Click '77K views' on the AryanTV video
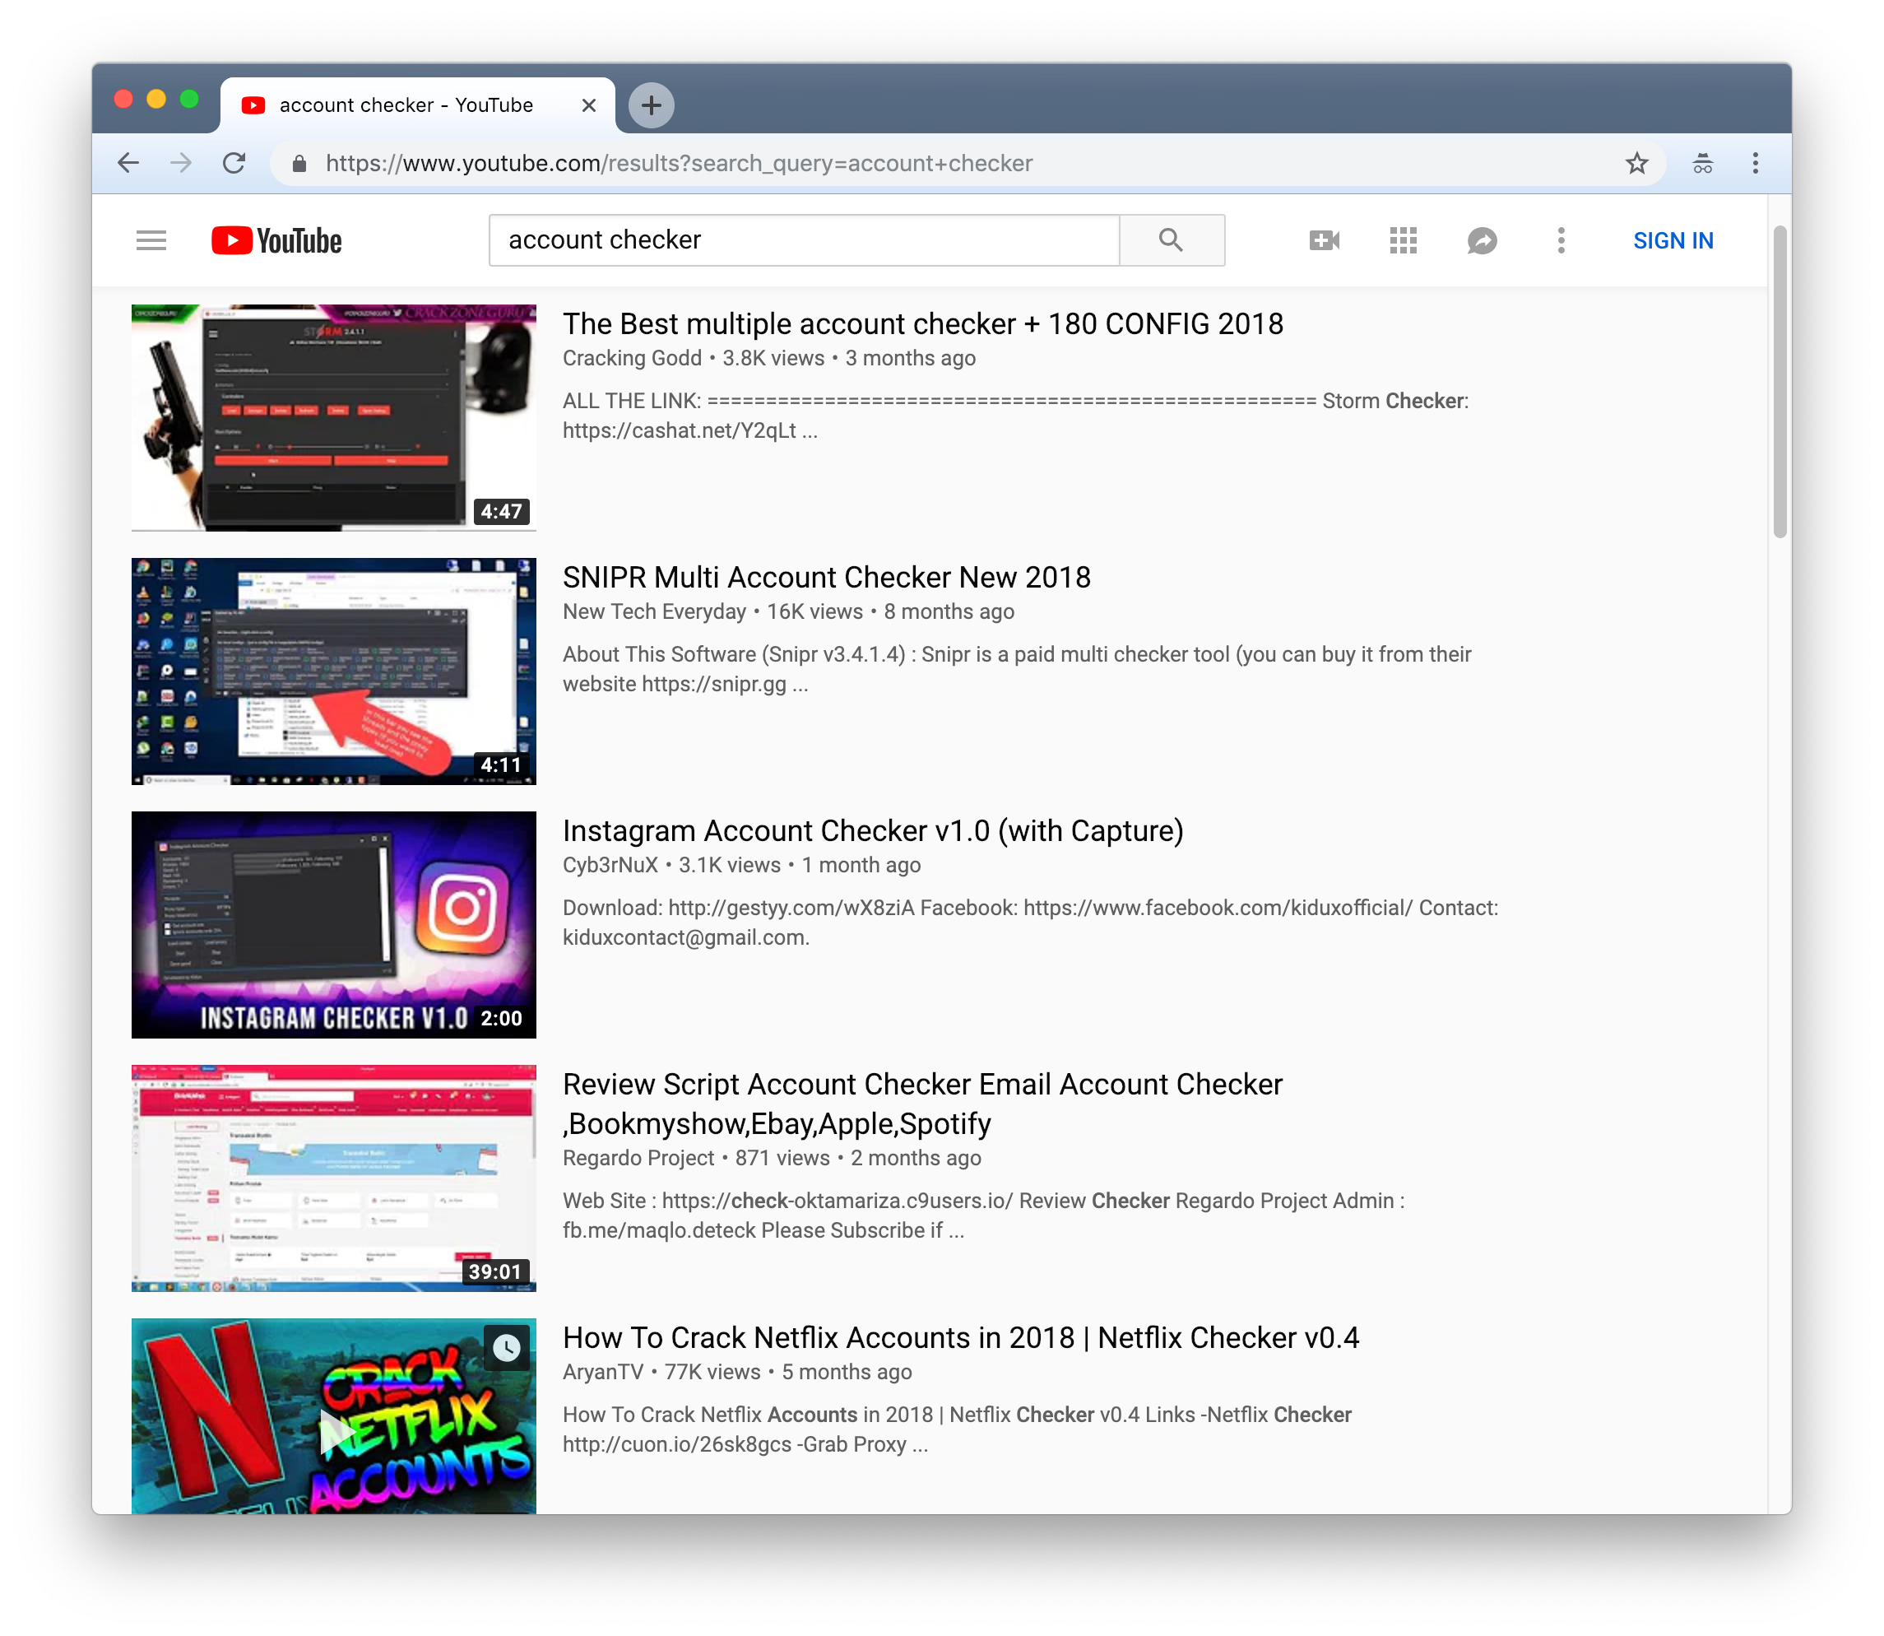 [712, 1372]
